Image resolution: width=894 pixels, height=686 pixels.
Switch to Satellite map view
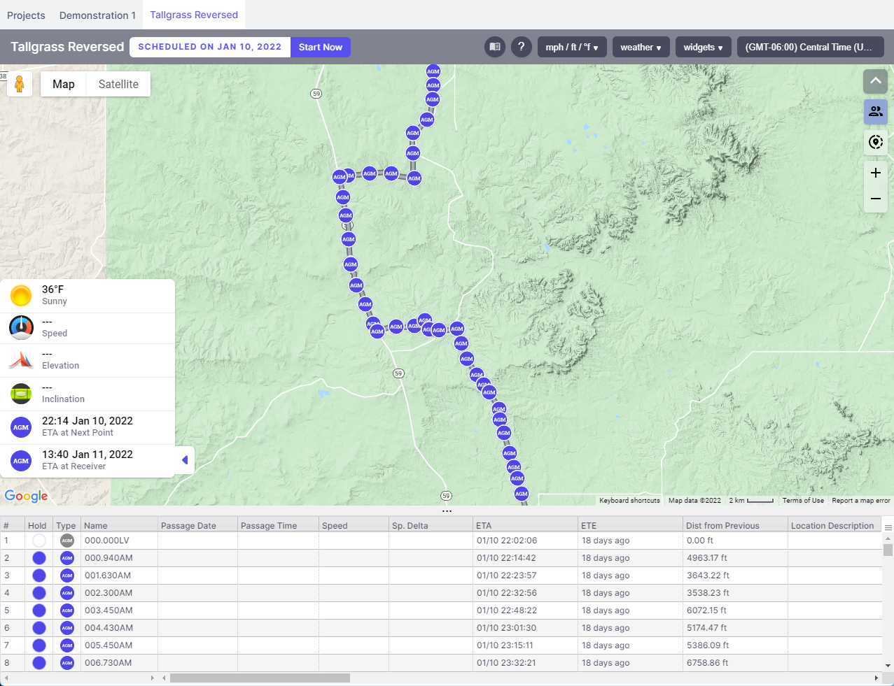tap(118, 84)
